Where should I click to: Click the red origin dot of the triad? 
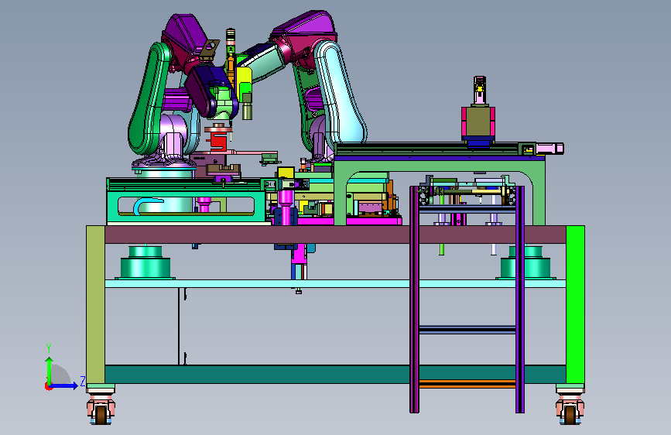pos(48,386)
